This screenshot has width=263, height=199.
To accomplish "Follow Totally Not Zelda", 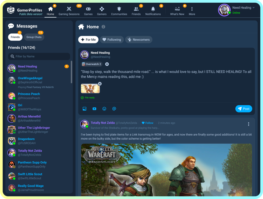I will point(148,123).
